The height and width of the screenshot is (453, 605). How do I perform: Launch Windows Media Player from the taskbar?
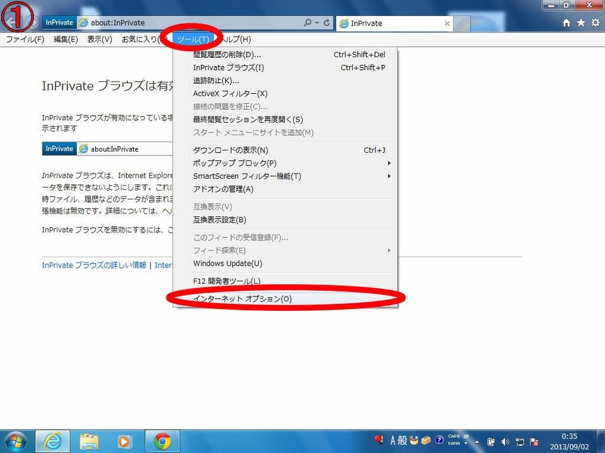coord(124,442)
